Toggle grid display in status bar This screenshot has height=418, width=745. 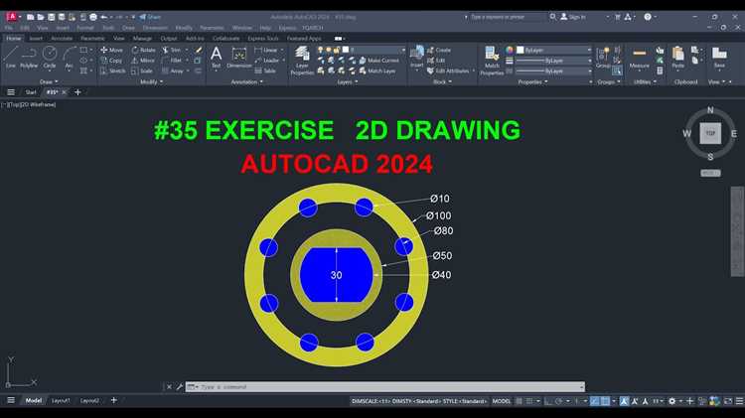[519, 401]
